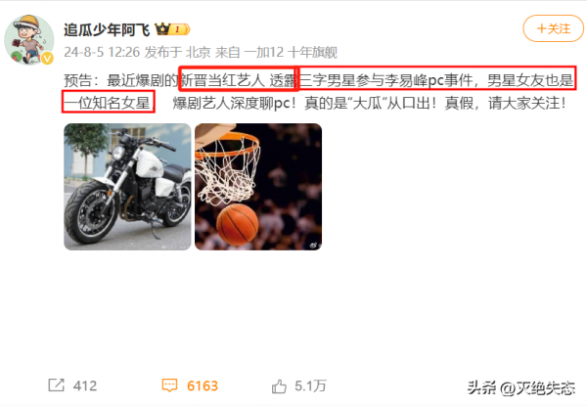Click the Weibo watermark on basketball image

point(313,246)
